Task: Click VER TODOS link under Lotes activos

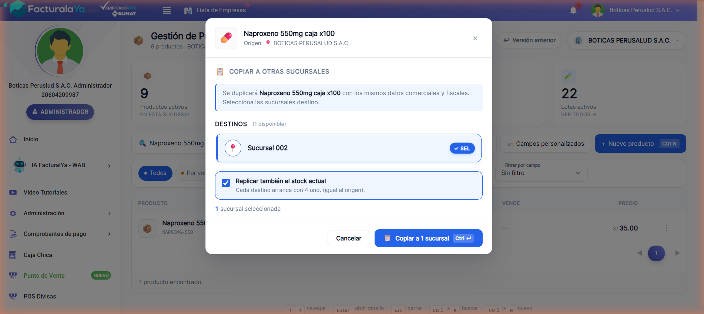Action: pos(579,115)
